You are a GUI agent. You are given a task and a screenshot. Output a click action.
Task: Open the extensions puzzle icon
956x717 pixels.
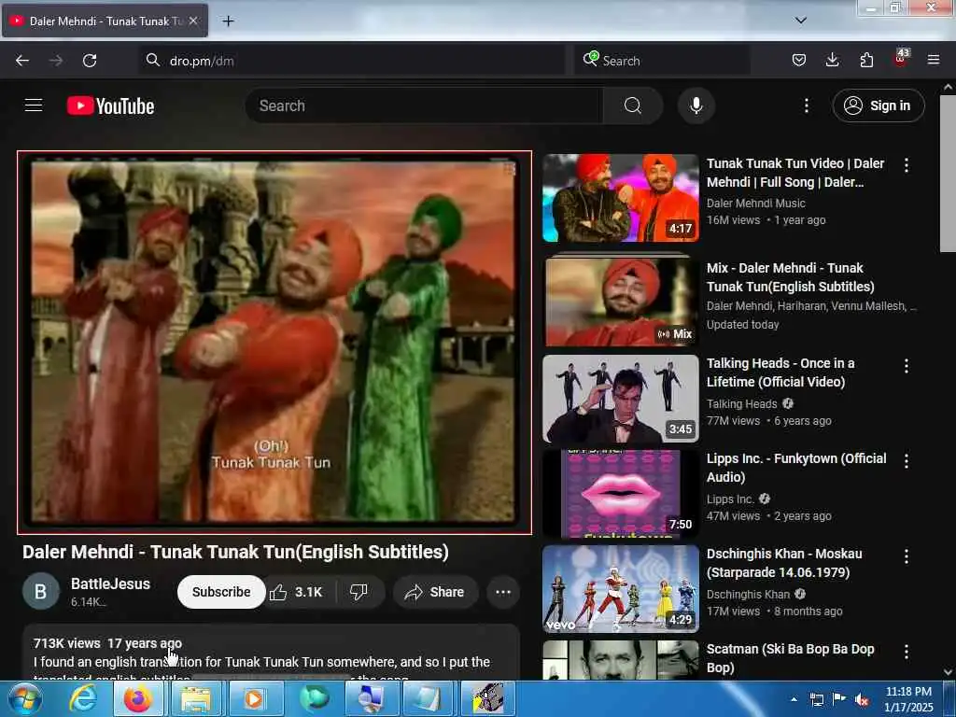point(866,60)
